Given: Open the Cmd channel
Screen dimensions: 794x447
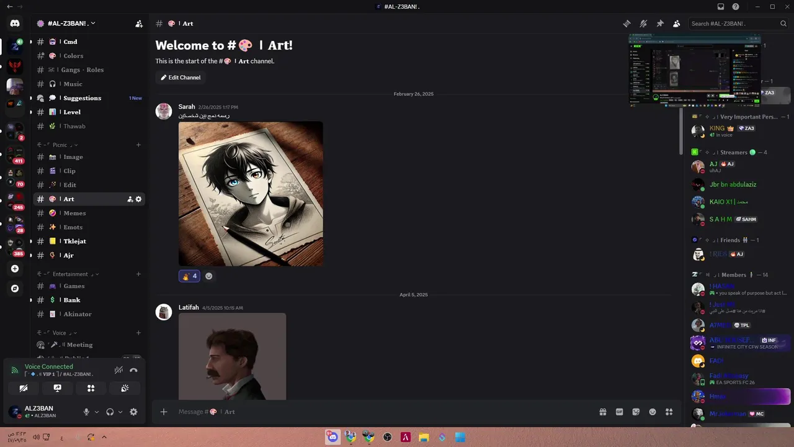Looking at the screenshot, I should (x=89, y=42).
